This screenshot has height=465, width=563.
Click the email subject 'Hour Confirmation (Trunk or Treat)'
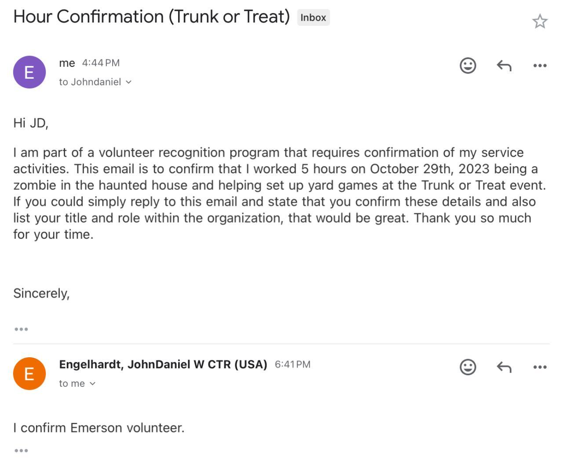point(151,17)
